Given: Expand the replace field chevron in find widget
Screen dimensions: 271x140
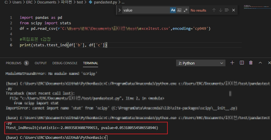Looking at the screenshot, I should pyautogui.click(x=120, y=10).
